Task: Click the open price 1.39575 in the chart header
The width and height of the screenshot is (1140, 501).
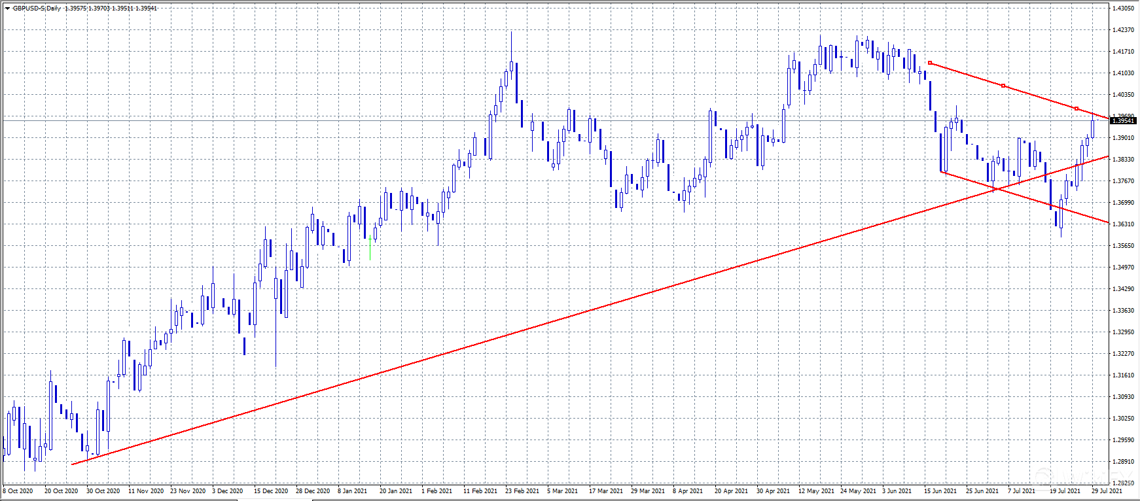Action: click(x=76, y=9)
